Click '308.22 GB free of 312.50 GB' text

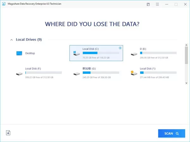[39, 77]
